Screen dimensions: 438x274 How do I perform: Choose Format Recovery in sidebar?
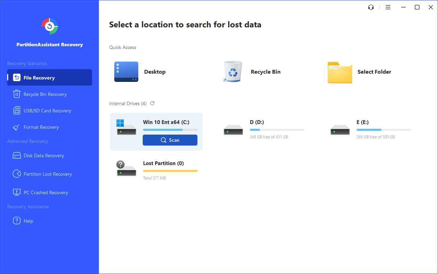(x=50, y=127)
